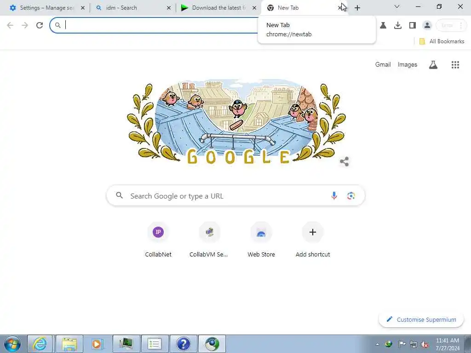Click the browser Back arrow
Image resolution: width=471 pixels, height=353 pixels.
click(10, 25)
